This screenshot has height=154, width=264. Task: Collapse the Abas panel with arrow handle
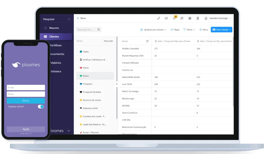coord(117,84)
